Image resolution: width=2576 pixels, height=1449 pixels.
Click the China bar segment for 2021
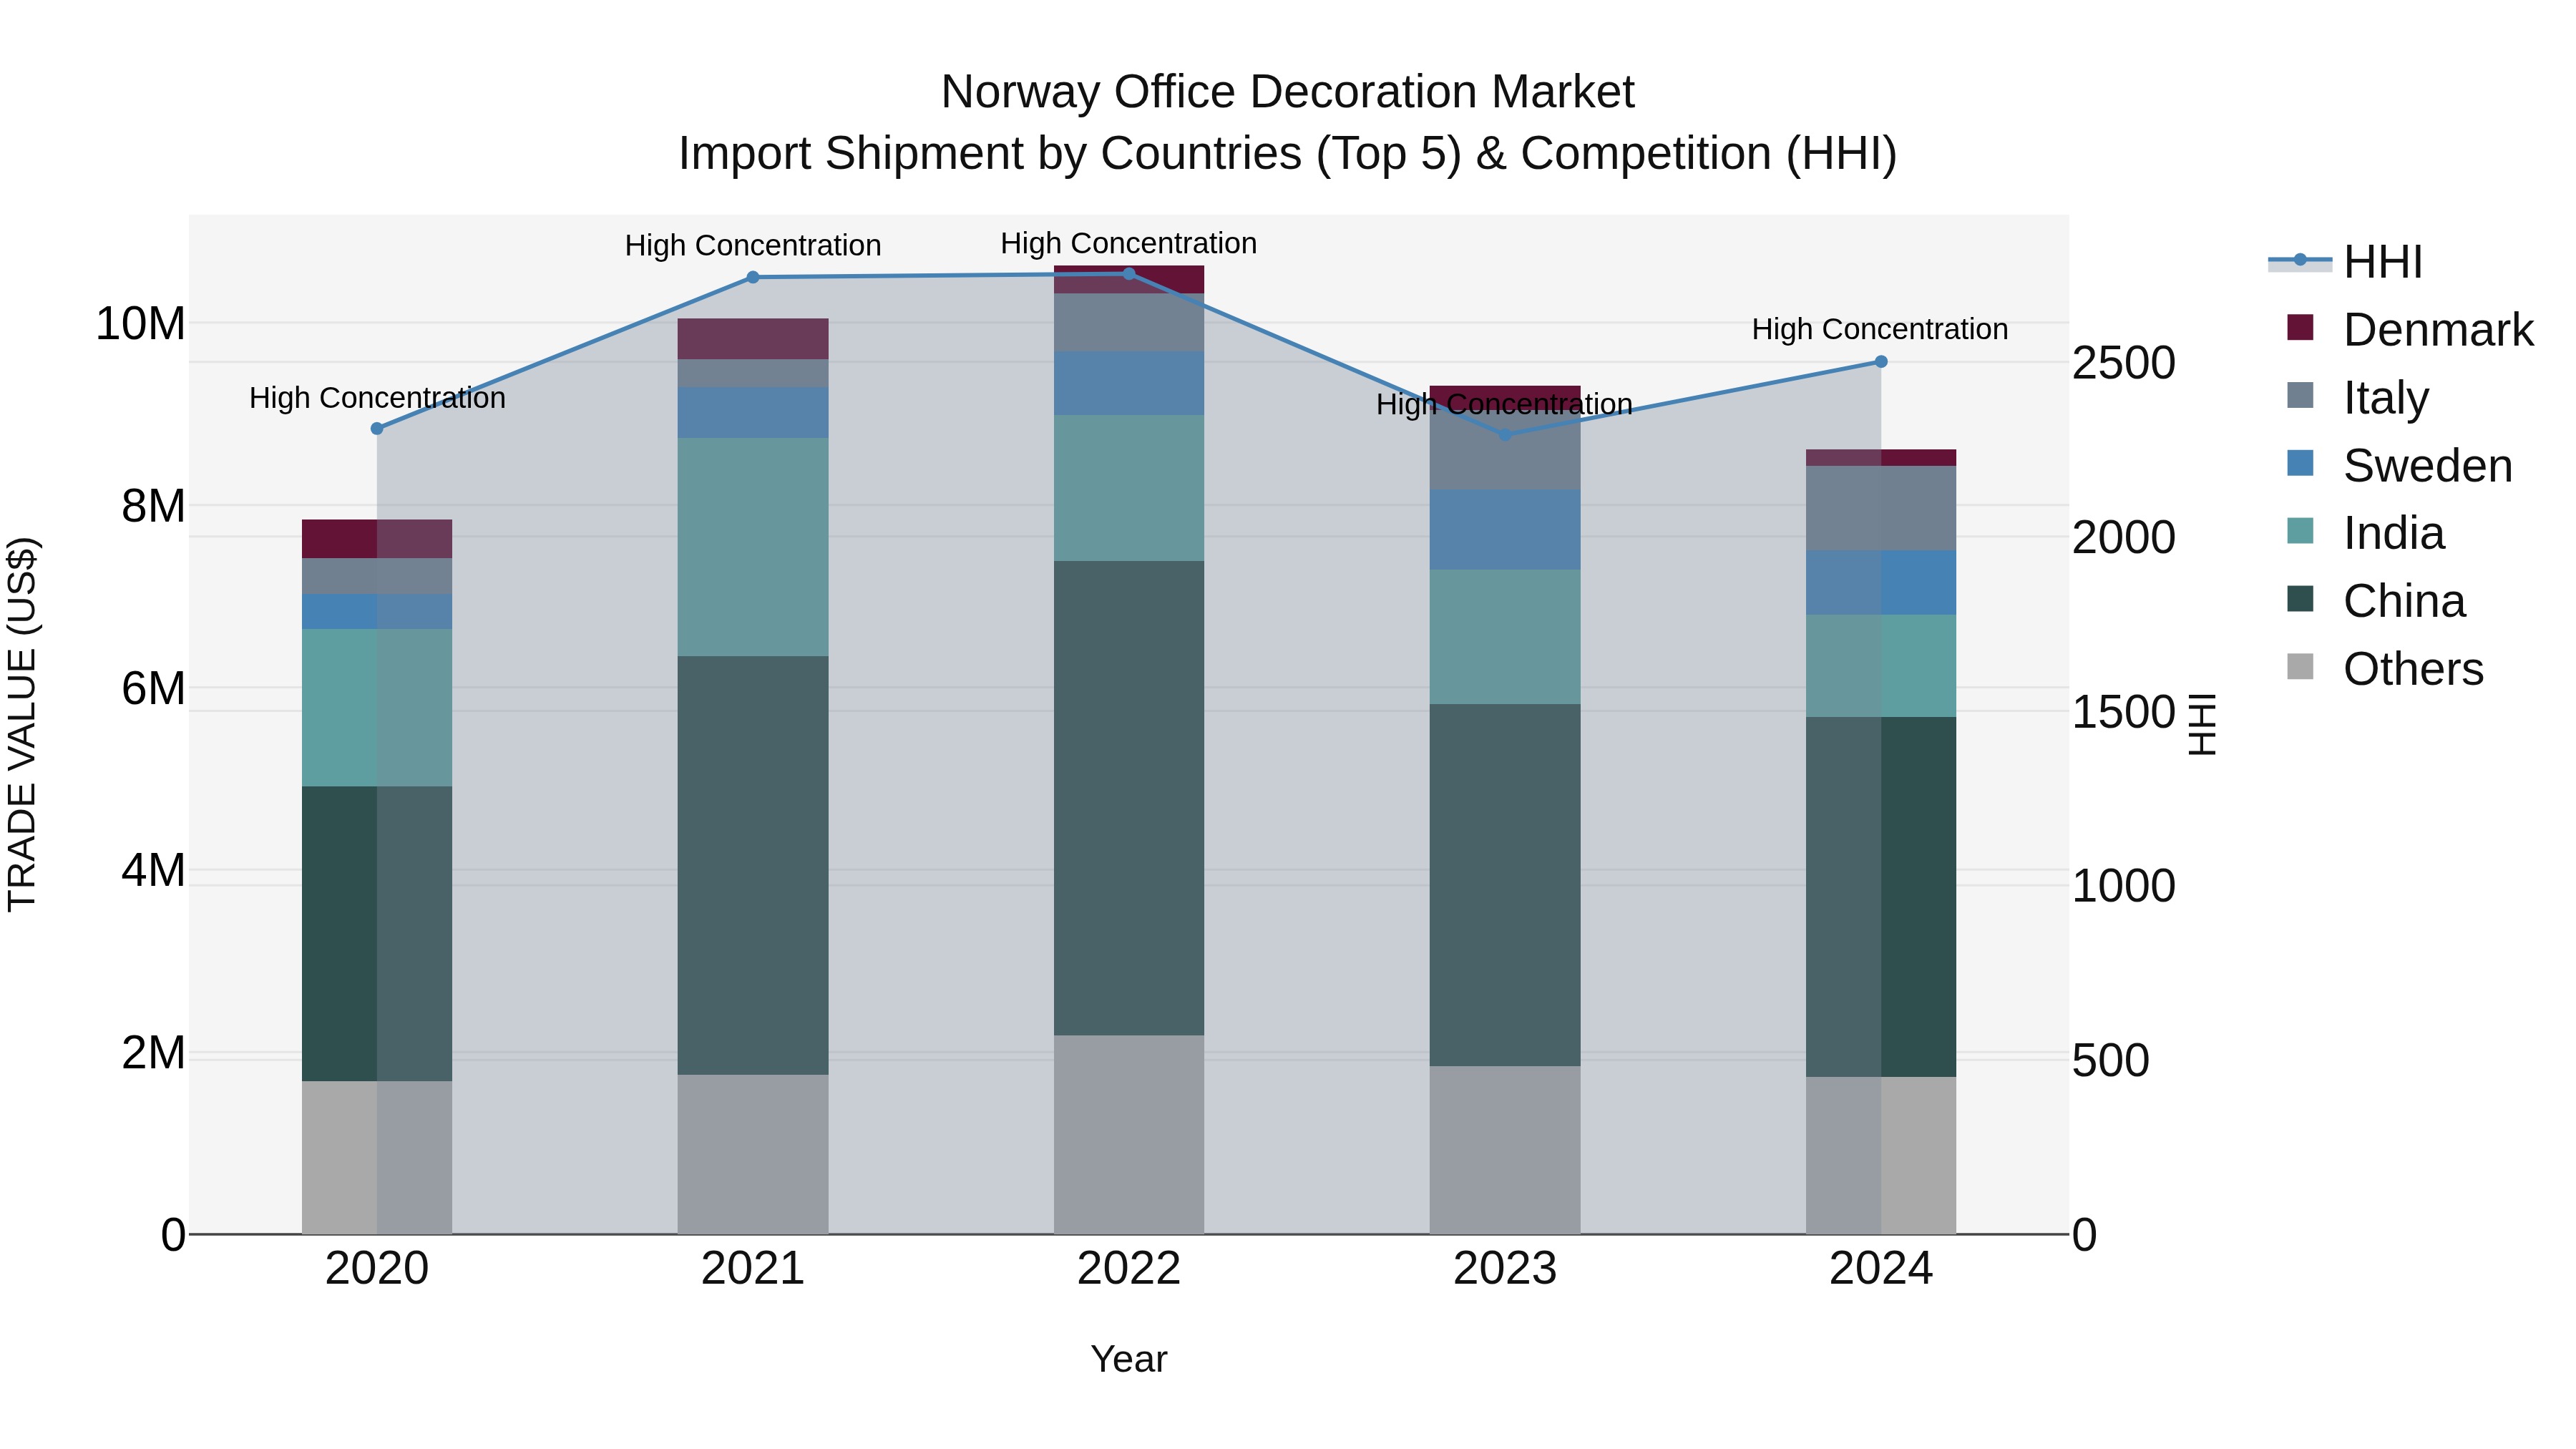click(753, 866)
